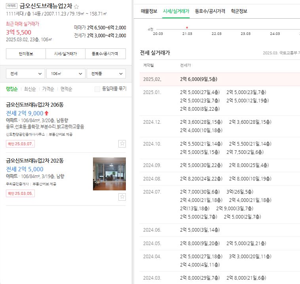Click the 신도한양공인중개사사무소 agency name
The width and height of the screenshot is (300, 284).
click(25, 134)
